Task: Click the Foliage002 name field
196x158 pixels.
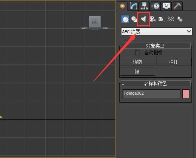Action: coord(152,94)
